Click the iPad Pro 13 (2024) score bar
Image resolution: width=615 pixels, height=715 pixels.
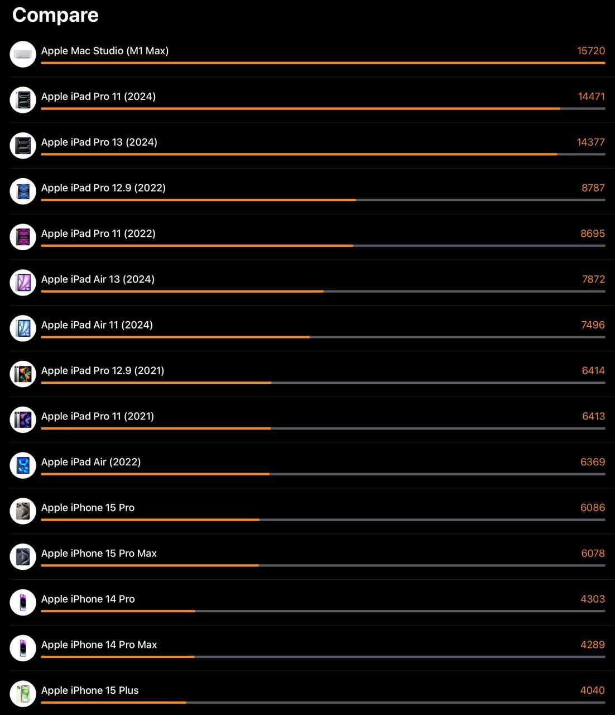[323, 154]
